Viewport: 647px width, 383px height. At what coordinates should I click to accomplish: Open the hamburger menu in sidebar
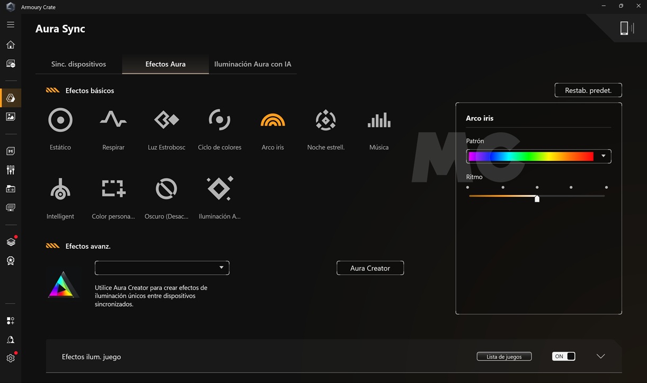[x=11, y=25]
